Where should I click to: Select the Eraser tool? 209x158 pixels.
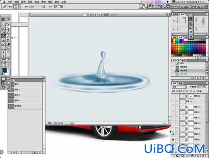pos(3,44)
